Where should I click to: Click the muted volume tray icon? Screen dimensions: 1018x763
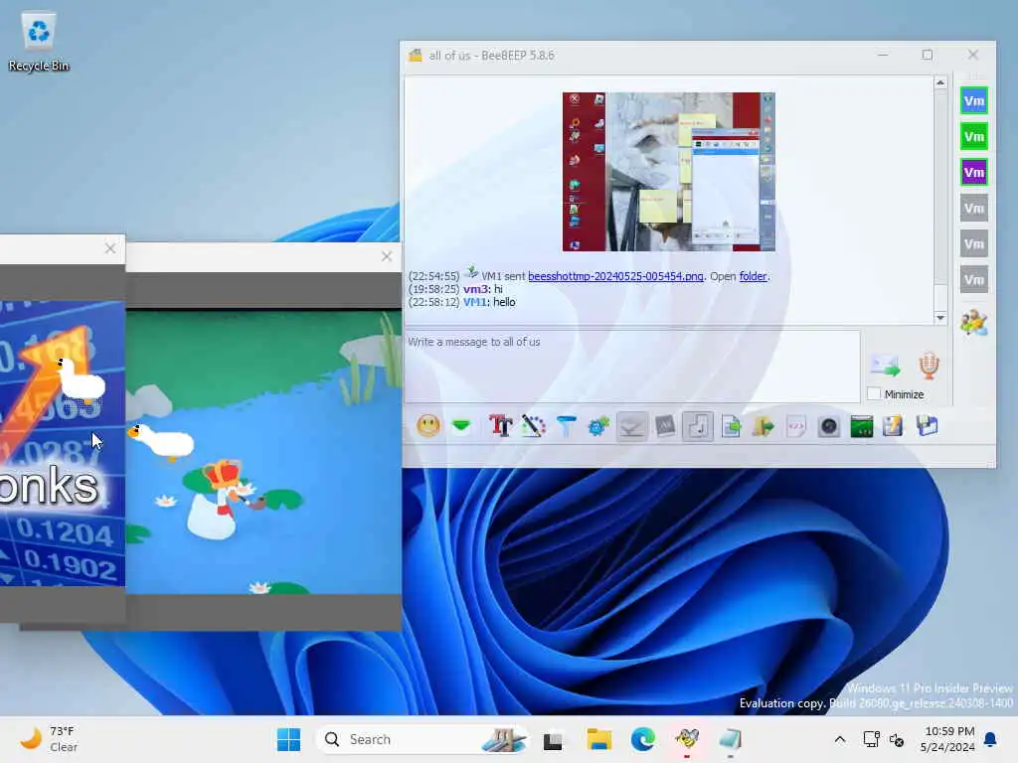897,739
